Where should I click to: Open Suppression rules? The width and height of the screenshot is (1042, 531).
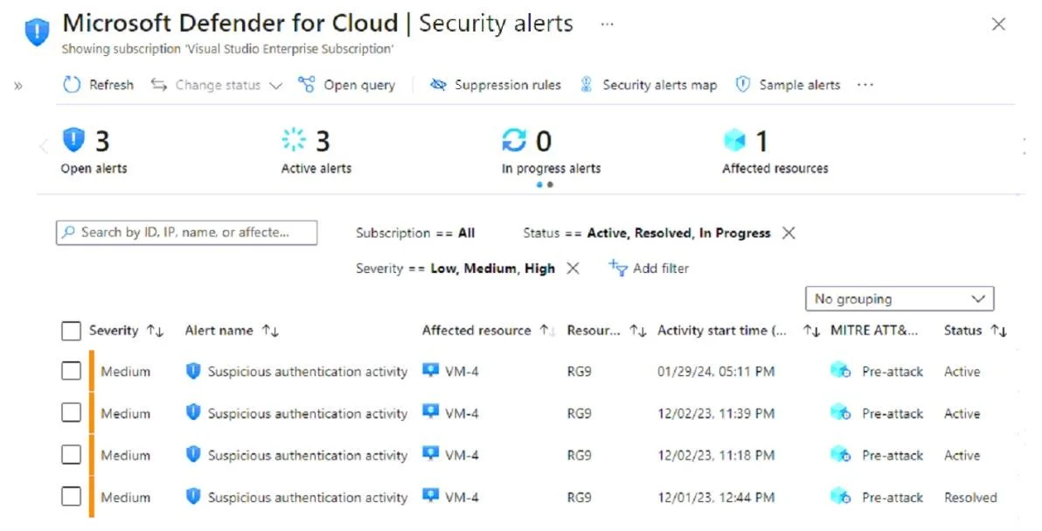tap(495, 85)
